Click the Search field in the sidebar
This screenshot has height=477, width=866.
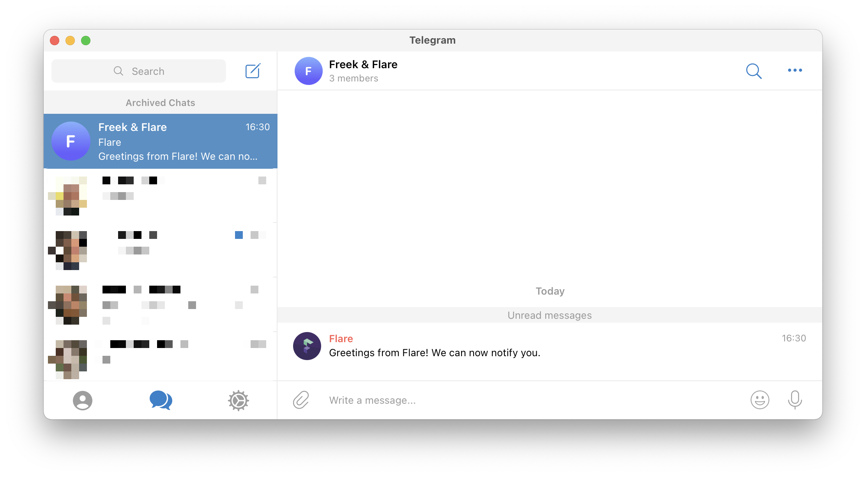click(139, 71)
